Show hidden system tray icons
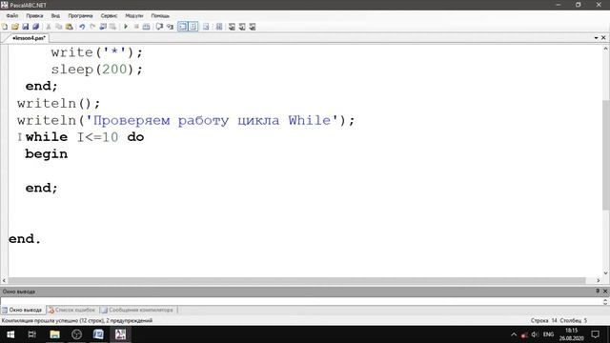The width and height of the screenshot is (610, 343). (x=514, y=334)
